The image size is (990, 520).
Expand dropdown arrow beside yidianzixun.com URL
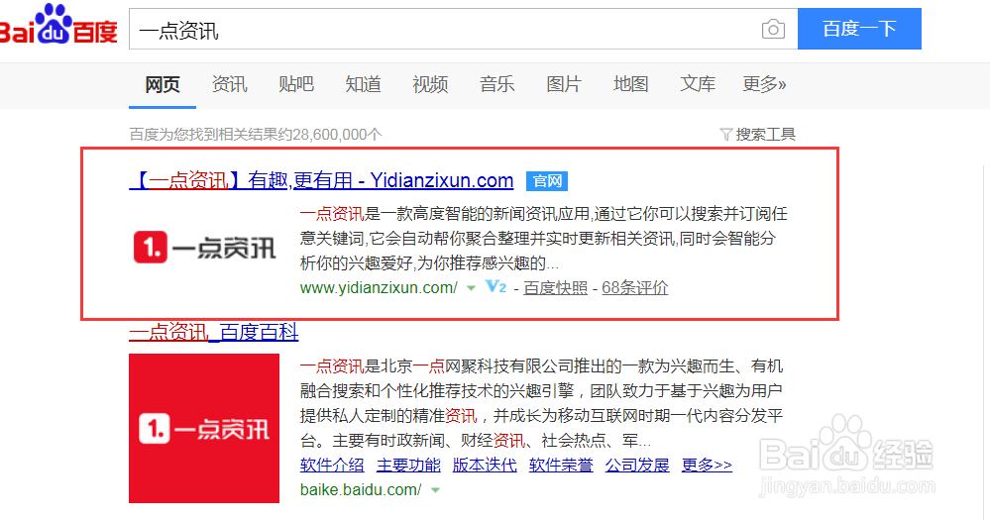[x=471, y=288]
